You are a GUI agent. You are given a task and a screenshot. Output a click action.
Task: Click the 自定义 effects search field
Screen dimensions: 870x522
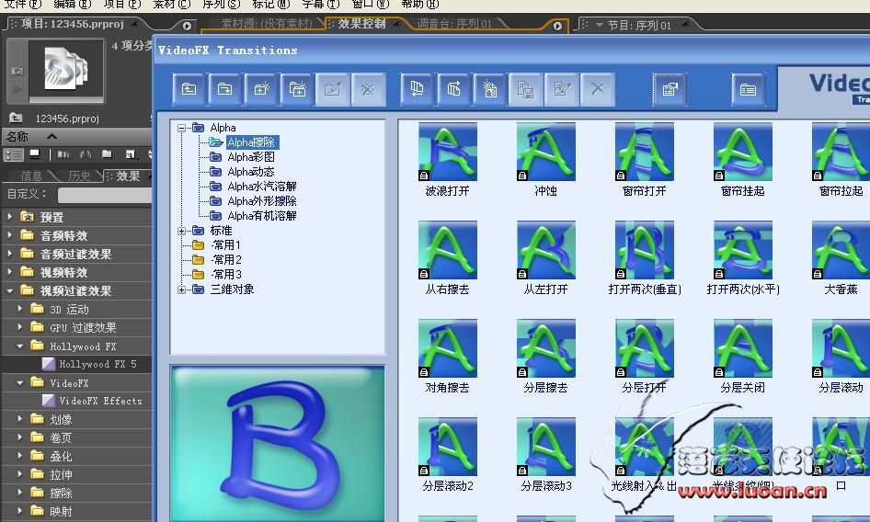pos(104,195)
